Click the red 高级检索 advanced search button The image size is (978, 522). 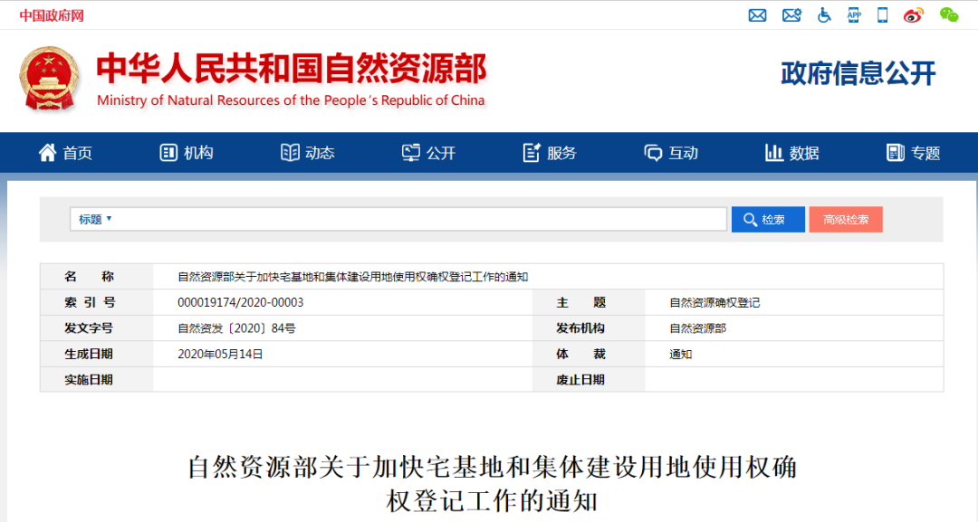click(x=846, y=219)
